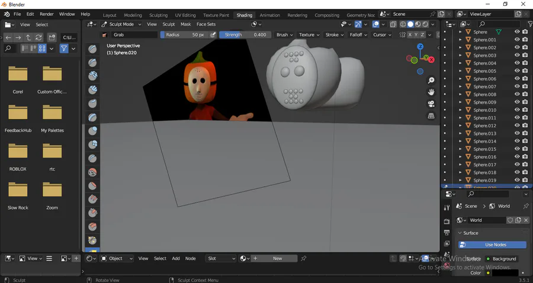Screen dimensions: 533x283
Task: Click the blue Z axis on navigation gizmo
Action: (x=420, y=47)
